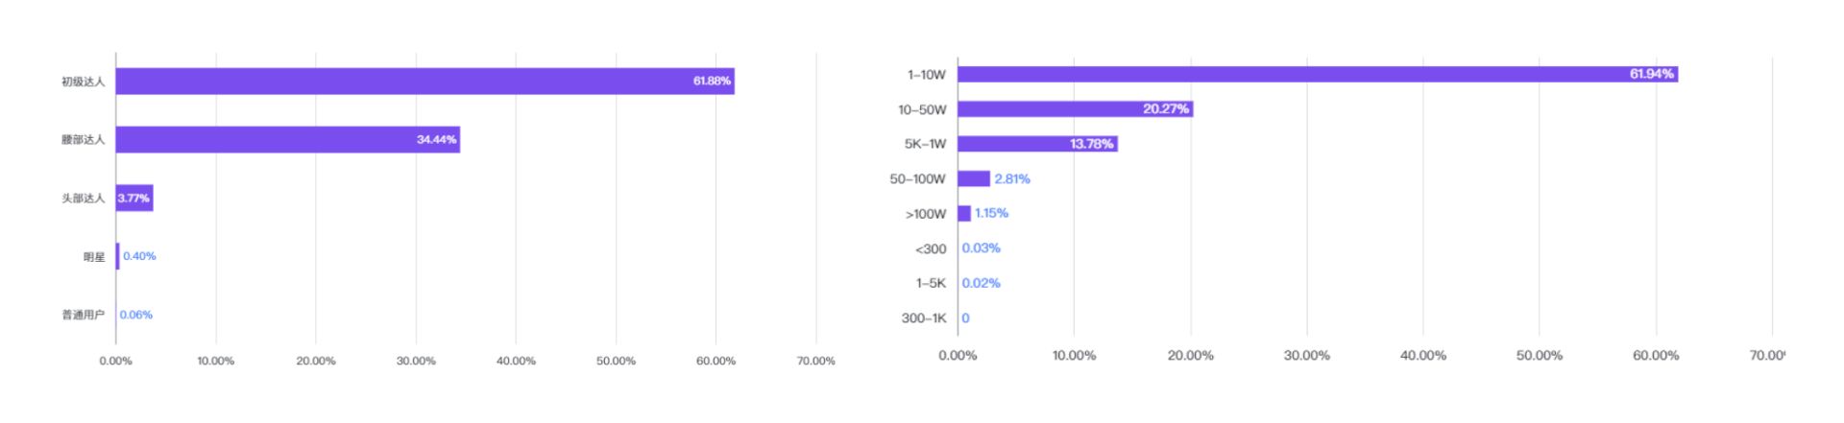
Task: Select the 5K-1W bar at 13.78%
Action: [1037, 144]
